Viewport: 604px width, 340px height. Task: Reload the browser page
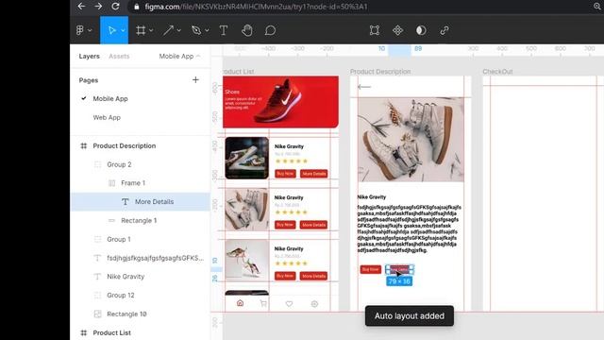pyautogui.click(x=115, y=7)
